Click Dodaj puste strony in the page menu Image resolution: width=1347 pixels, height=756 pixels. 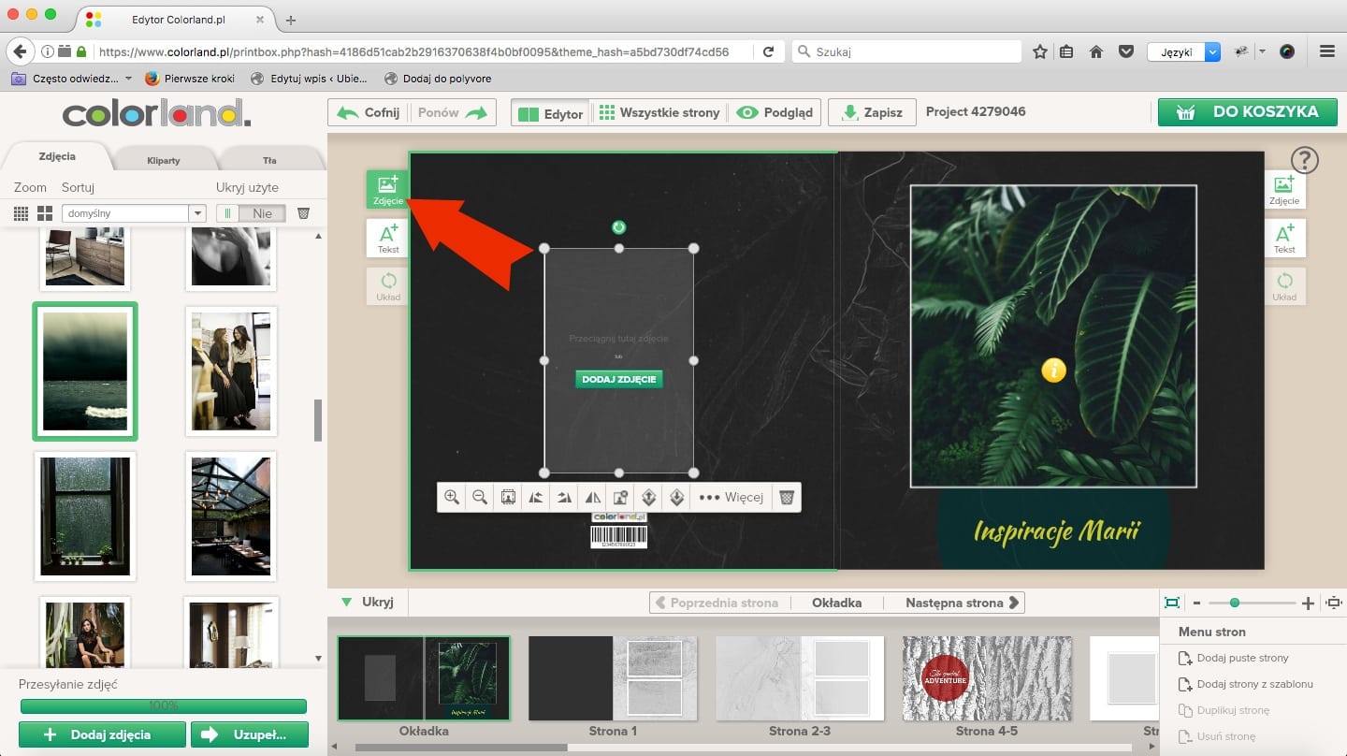(1233, 658)
